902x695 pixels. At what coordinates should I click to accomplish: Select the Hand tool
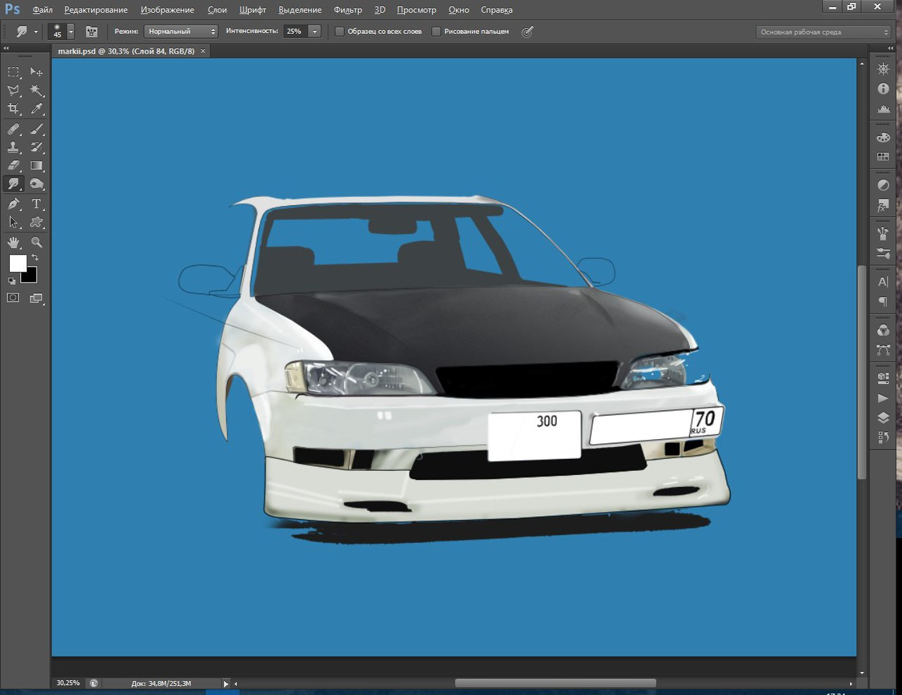(13, 242)
